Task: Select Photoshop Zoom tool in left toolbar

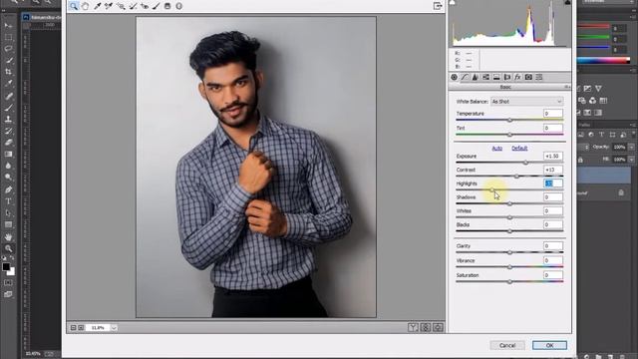Action: click(8, 248)
